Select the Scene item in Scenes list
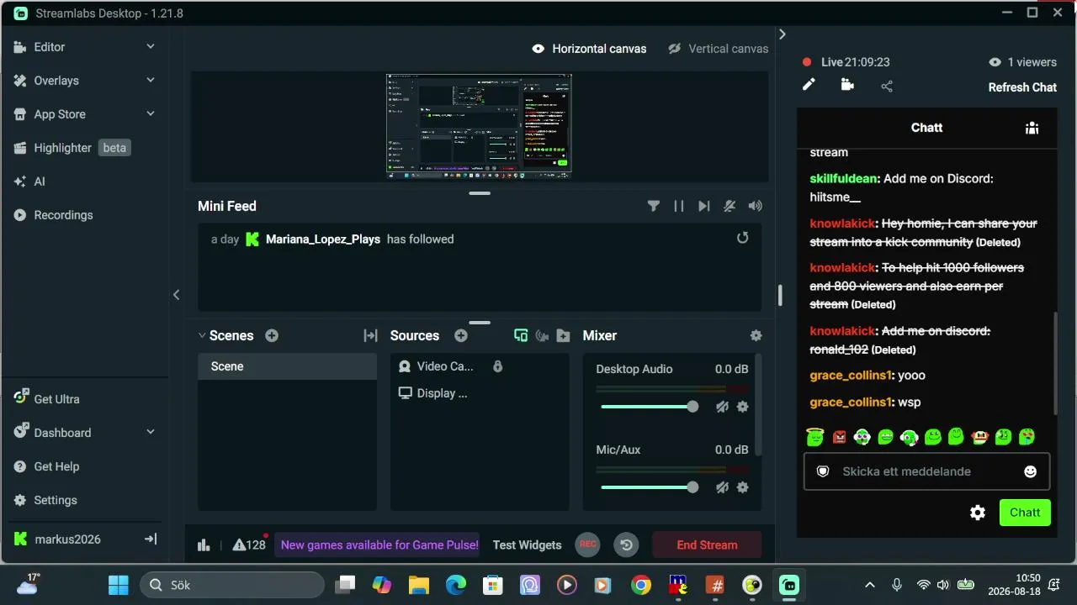Viewport: 1077px width, 605px height. [287, 366]
